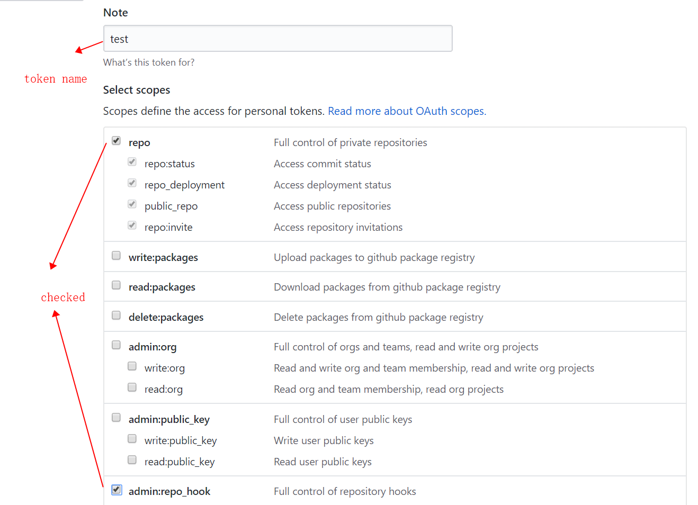
Task: Toggle the repo:invite checkbox
Action: coord(132,226)
